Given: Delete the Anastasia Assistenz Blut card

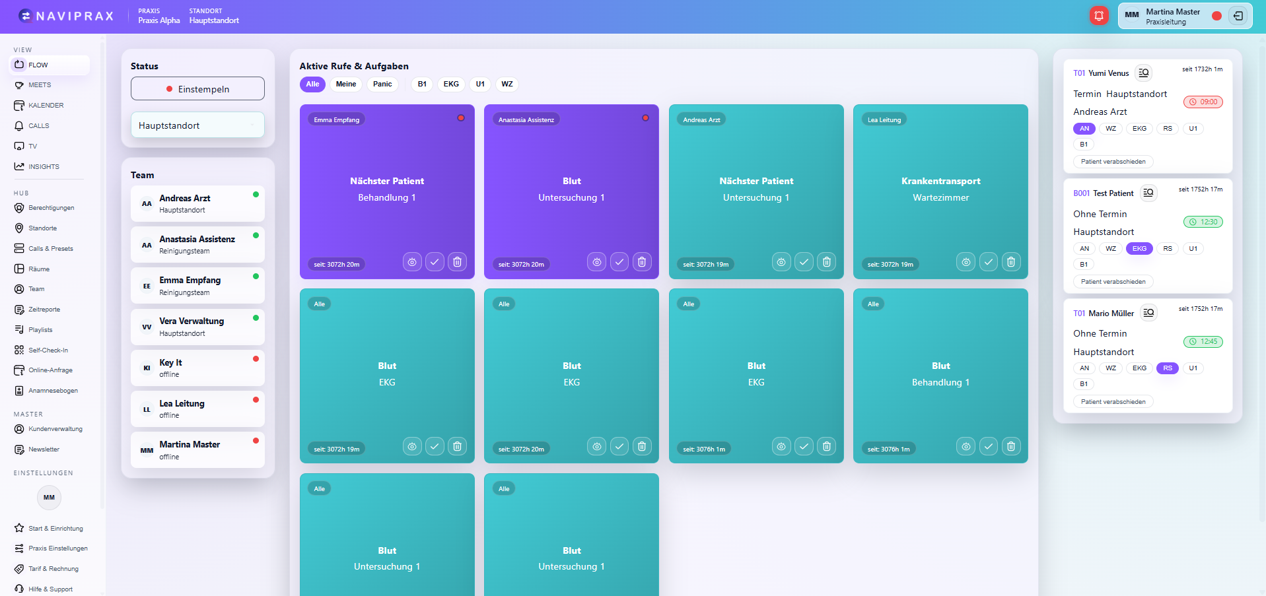Looking at the screenshot, I should [x=641, y=262].
